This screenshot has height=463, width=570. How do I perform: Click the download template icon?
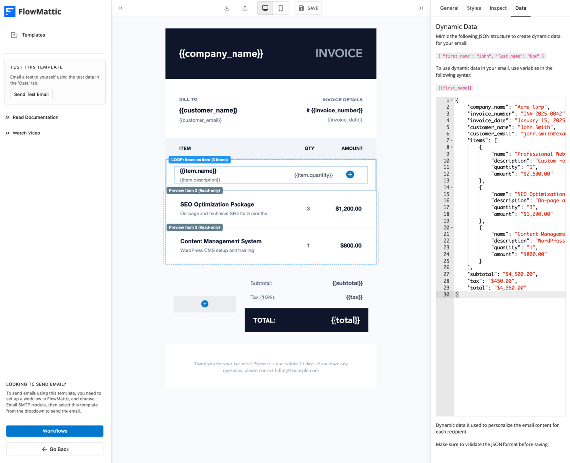(226, 8)
